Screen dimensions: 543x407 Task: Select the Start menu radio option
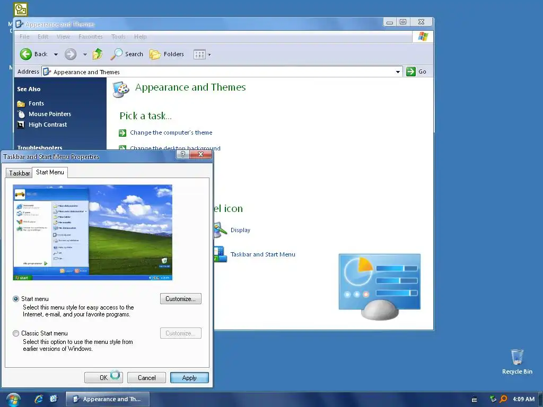16,299
